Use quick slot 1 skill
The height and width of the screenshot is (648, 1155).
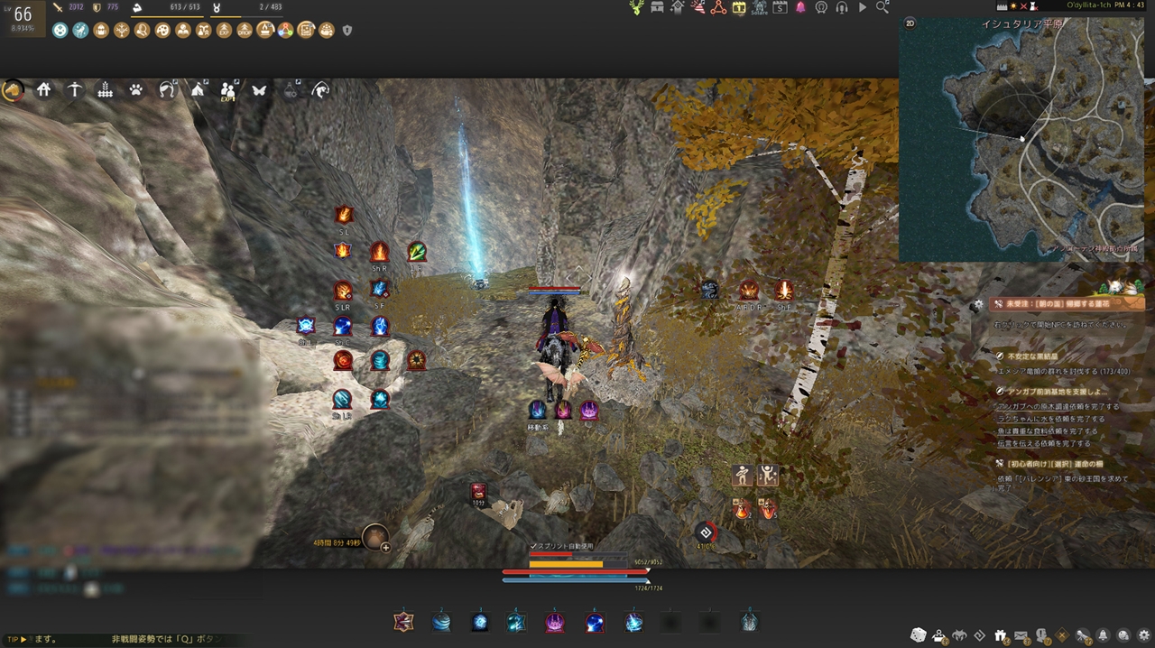[x=403, y=621]
